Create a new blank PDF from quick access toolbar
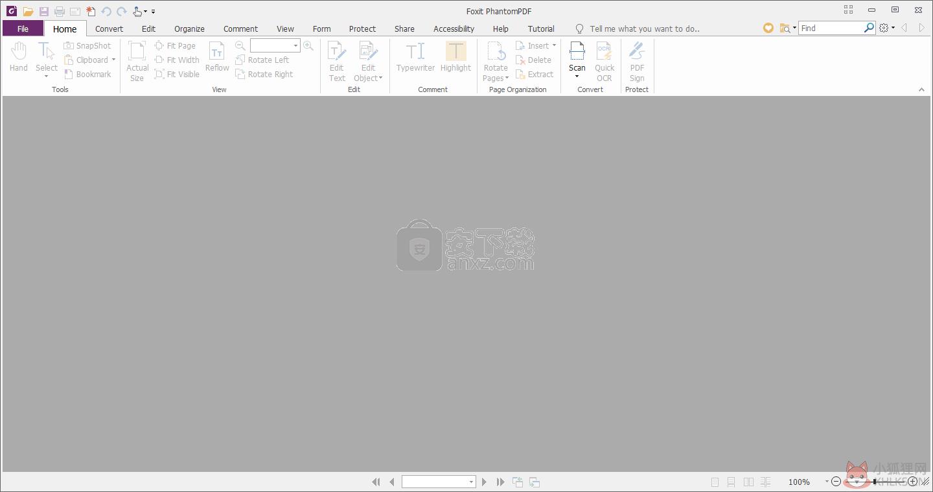The width and height of the screenshot is (933, 492). 91,11
